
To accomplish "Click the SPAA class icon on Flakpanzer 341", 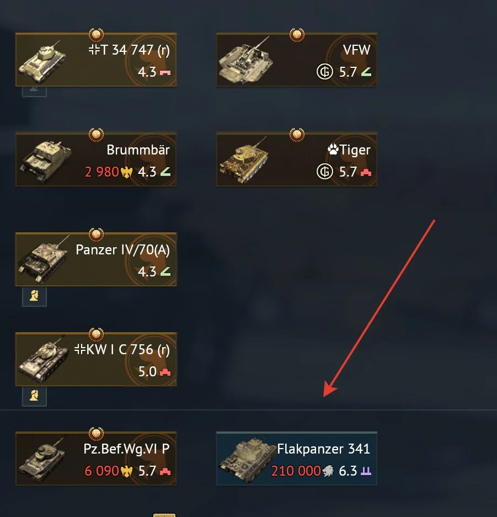I will (x=366, y=471).
